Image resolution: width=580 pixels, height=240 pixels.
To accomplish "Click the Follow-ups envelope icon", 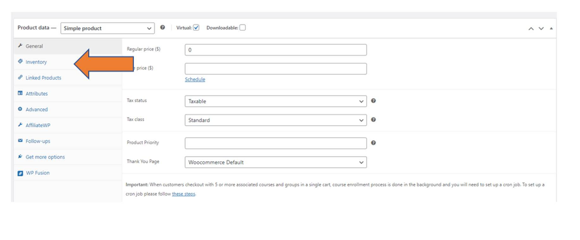I will click(x=20, y=141).
